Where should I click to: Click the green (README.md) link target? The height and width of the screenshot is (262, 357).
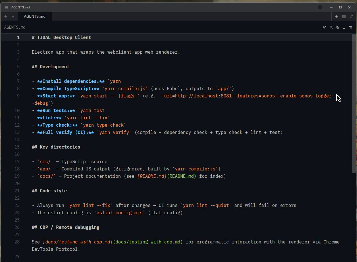click(181, 176)
